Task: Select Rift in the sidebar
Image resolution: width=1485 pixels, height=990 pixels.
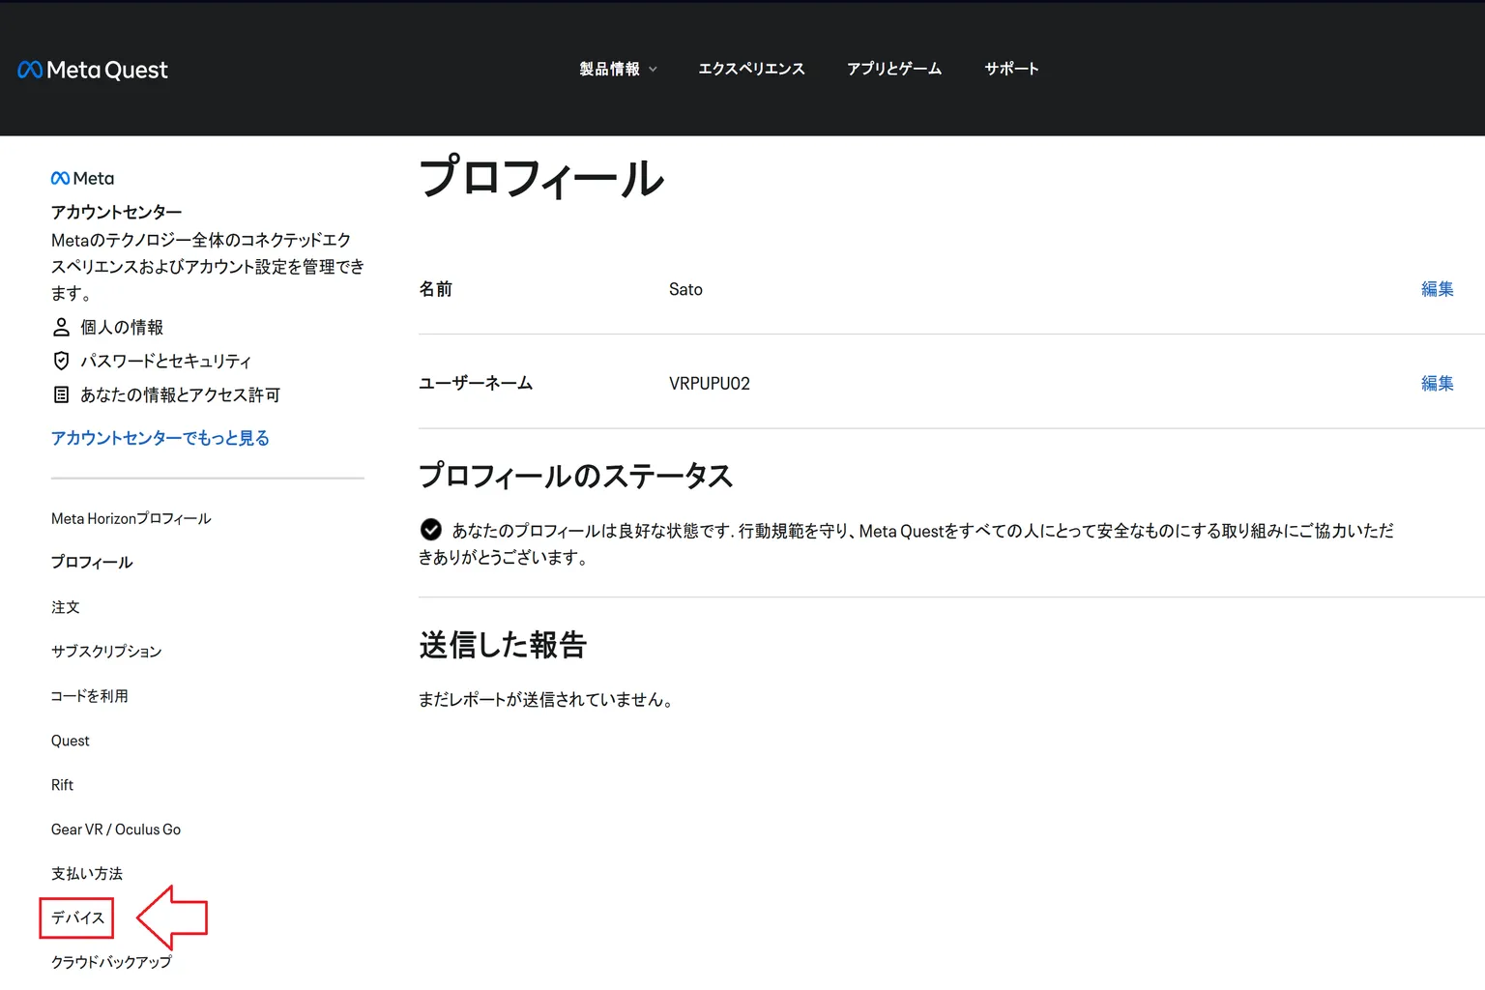Action: [x=62, y=785]
